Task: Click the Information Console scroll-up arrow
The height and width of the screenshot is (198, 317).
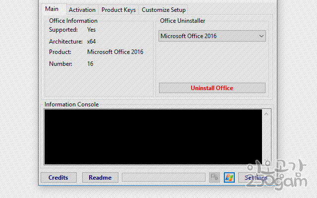Action: tap(266, 114)
